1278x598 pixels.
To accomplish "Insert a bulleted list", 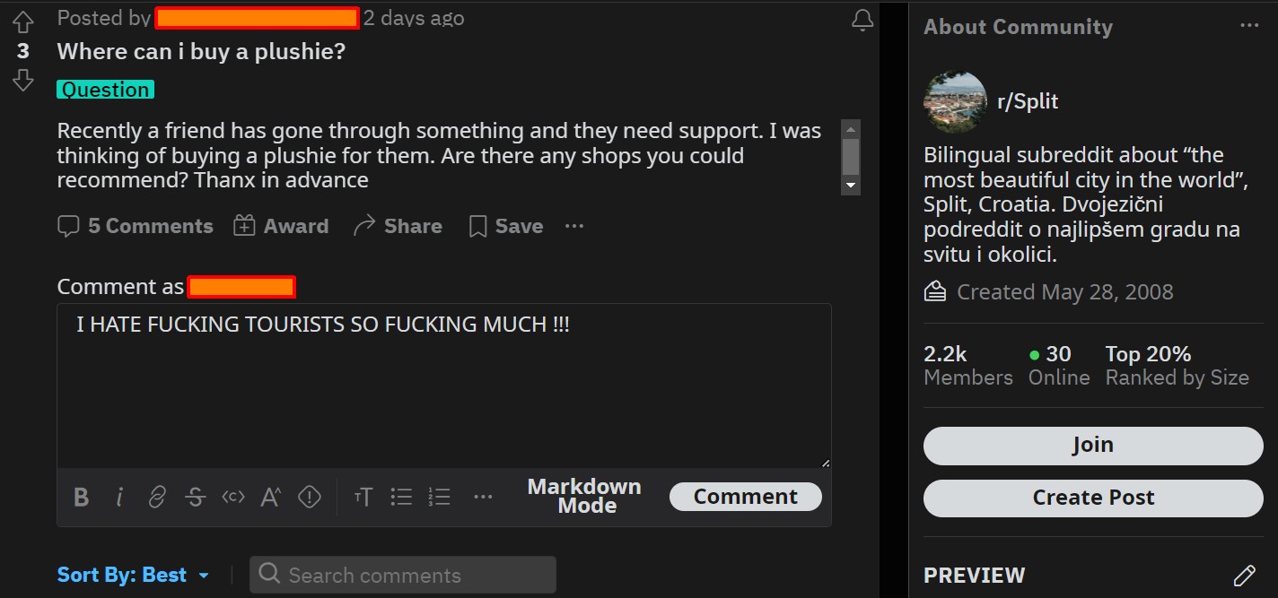I will (x=401, y=497).
